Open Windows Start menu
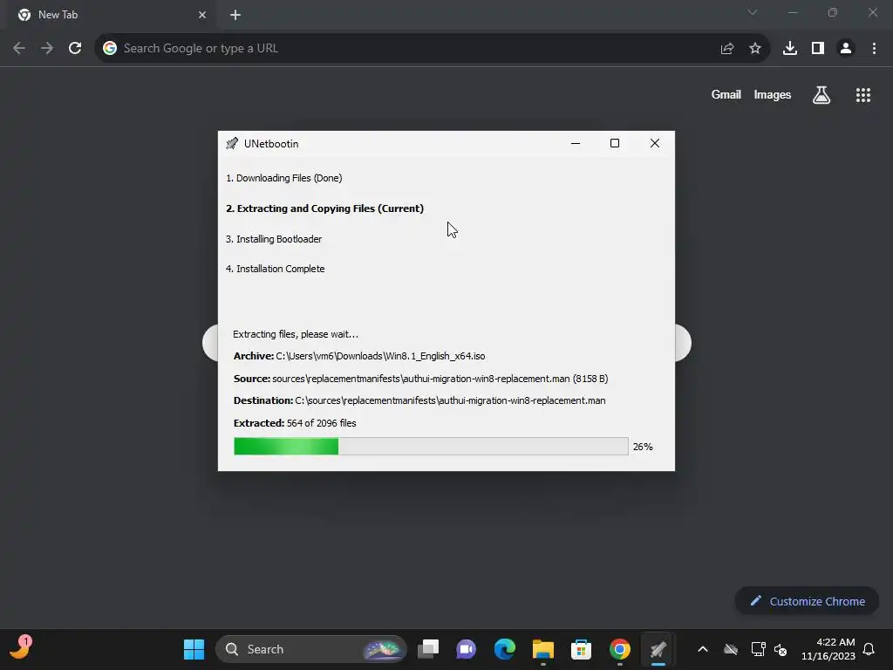Viewport: 893px width, 670px height. coord(194,649)
